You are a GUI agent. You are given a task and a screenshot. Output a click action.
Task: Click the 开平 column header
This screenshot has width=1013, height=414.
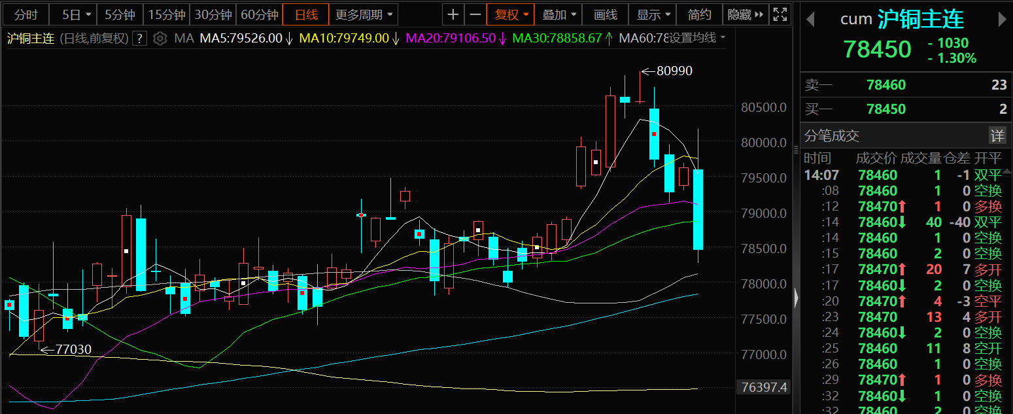988,158
